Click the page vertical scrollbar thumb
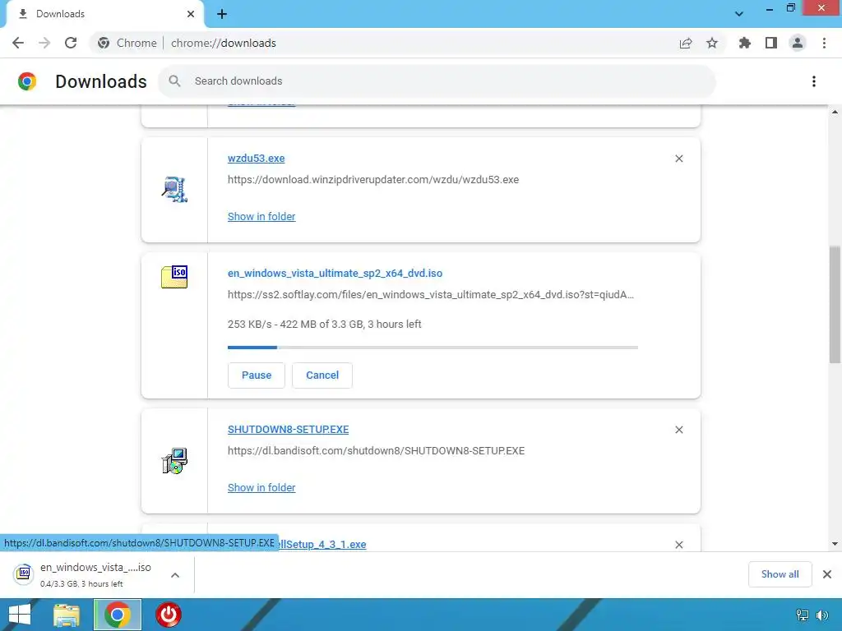Viewport: 842px width, 631px height. pyautogui.click(x=835, y=305)
